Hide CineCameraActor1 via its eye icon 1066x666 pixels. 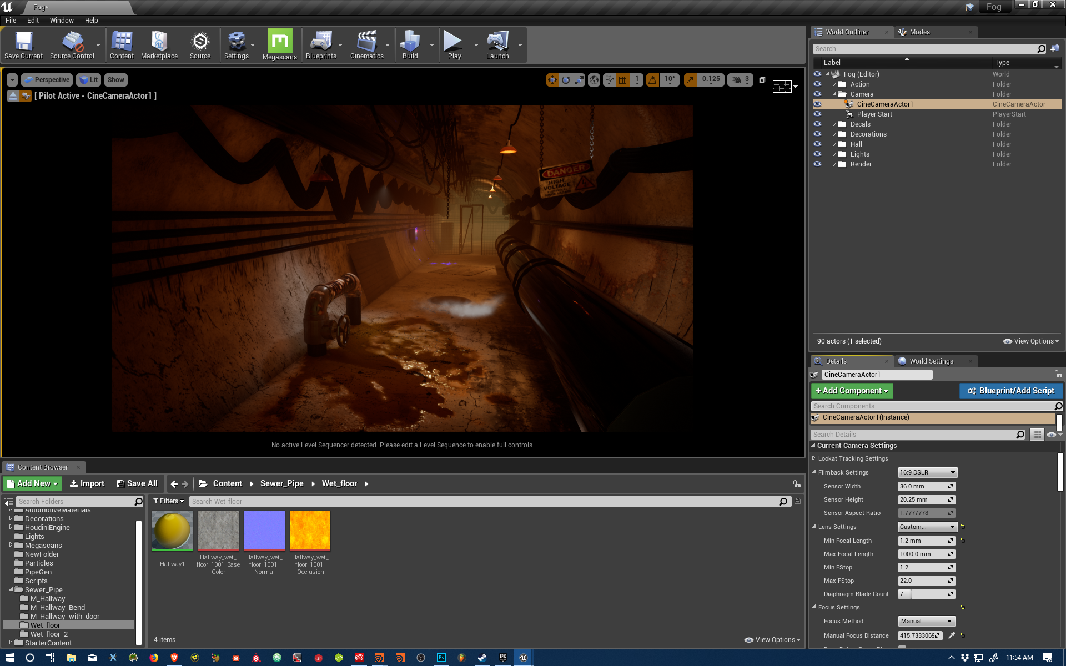817,104
